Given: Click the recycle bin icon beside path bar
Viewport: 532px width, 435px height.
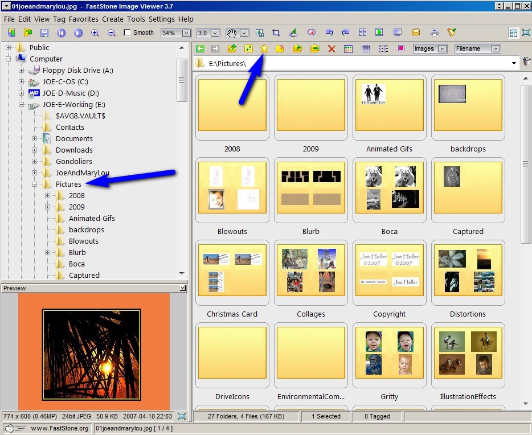Looking at the screenshot, I should point(526,63).
